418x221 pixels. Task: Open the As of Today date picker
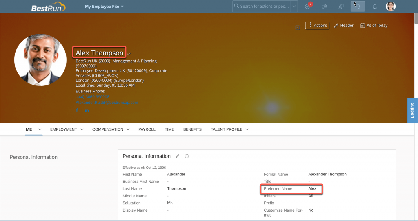pos(374,26)
